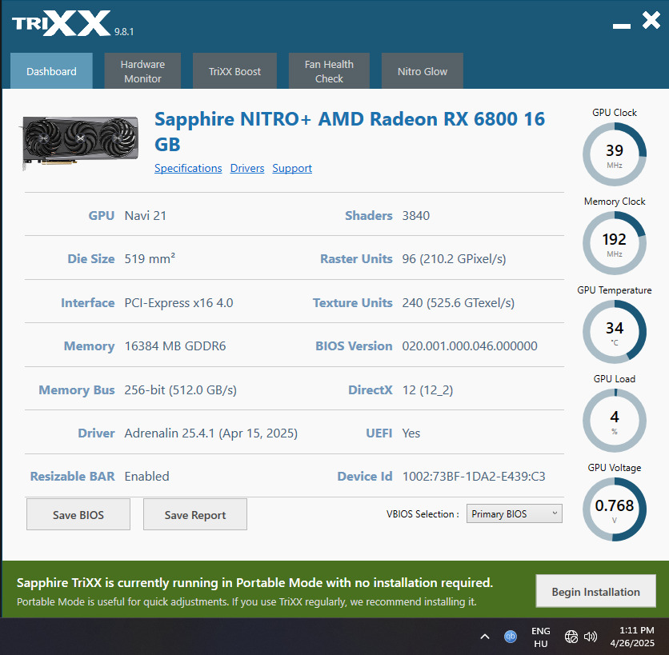Screen dimensions: 669x655
Task: Open the Specifications link
Action: (188, 168)
